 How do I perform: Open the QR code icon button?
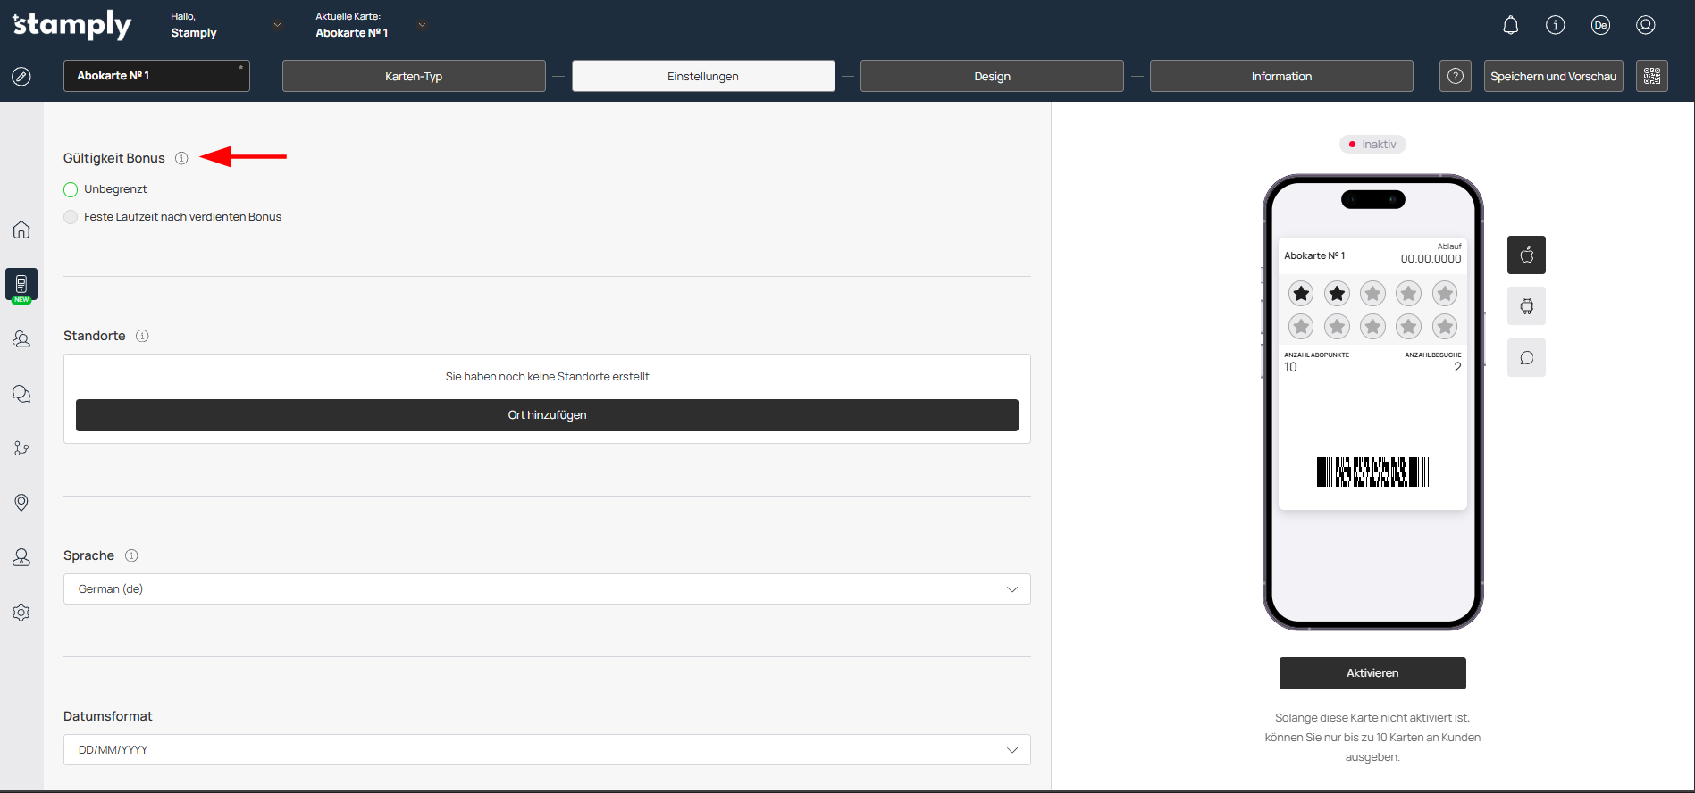click(x=1651, y=76)
